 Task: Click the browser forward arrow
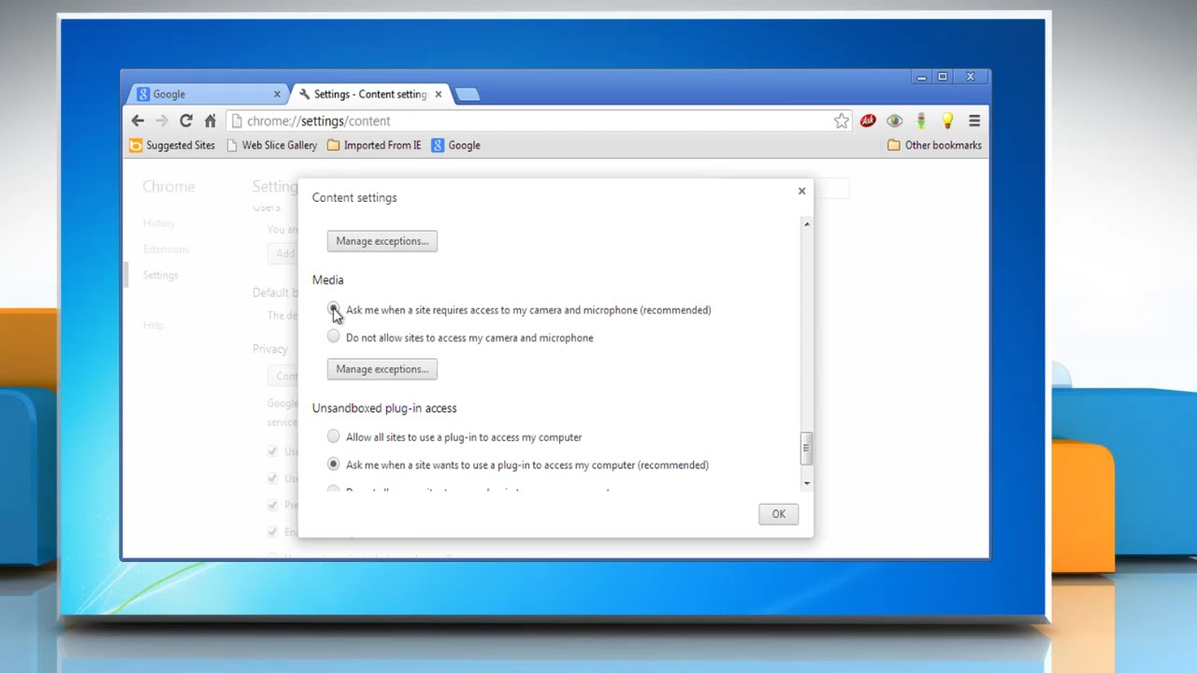coord(162,121)
